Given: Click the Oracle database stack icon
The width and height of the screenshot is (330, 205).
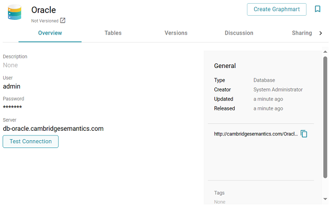Looking at the screenshot, I should [x=15, y=12].
